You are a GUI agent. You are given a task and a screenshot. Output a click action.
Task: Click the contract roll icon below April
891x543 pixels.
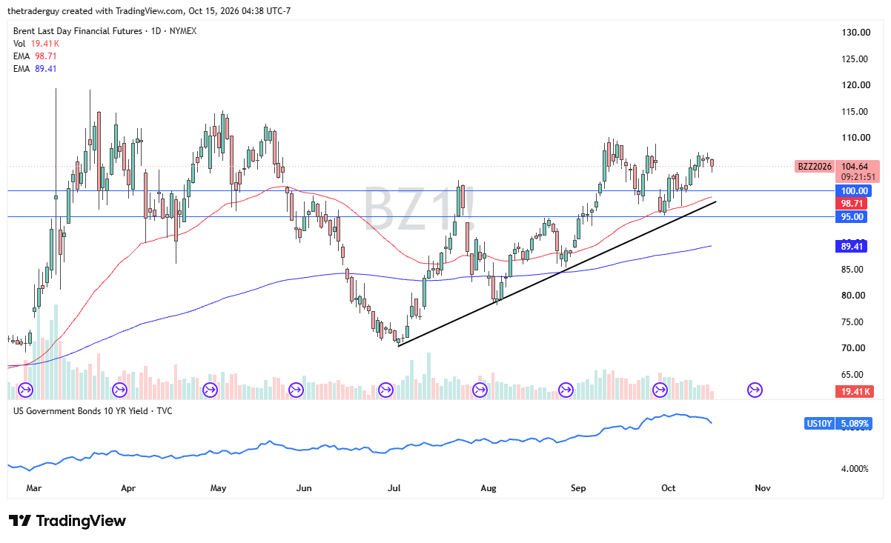(x=119, y=390)
